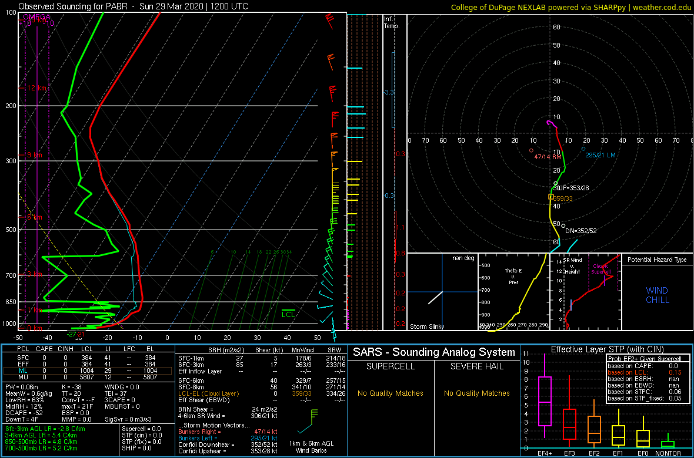Open the SR Wind v. Height inset
Screen dimensions: 694x458
(x=585, y=292)
